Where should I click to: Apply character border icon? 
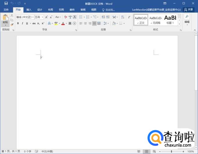(x=75, y=17)
